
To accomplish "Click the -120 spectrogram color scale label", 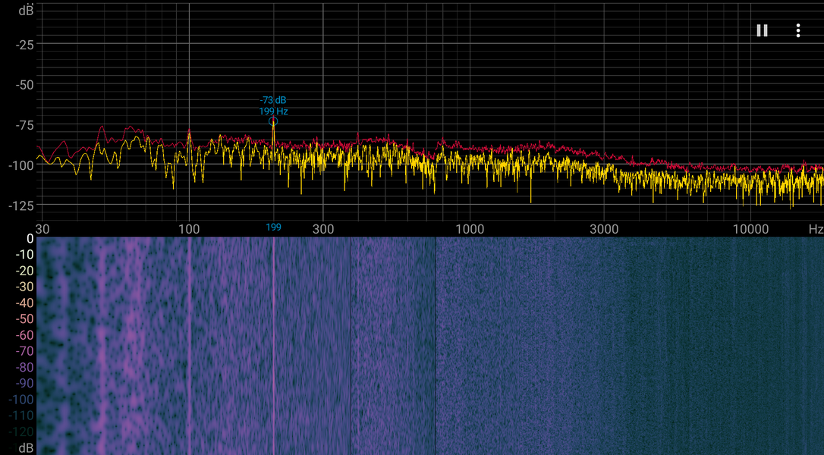I will [21, 432].
